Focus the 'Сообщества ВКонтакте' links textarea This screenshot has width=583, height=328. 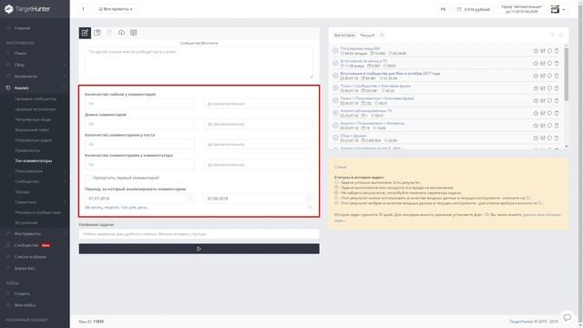199,62
